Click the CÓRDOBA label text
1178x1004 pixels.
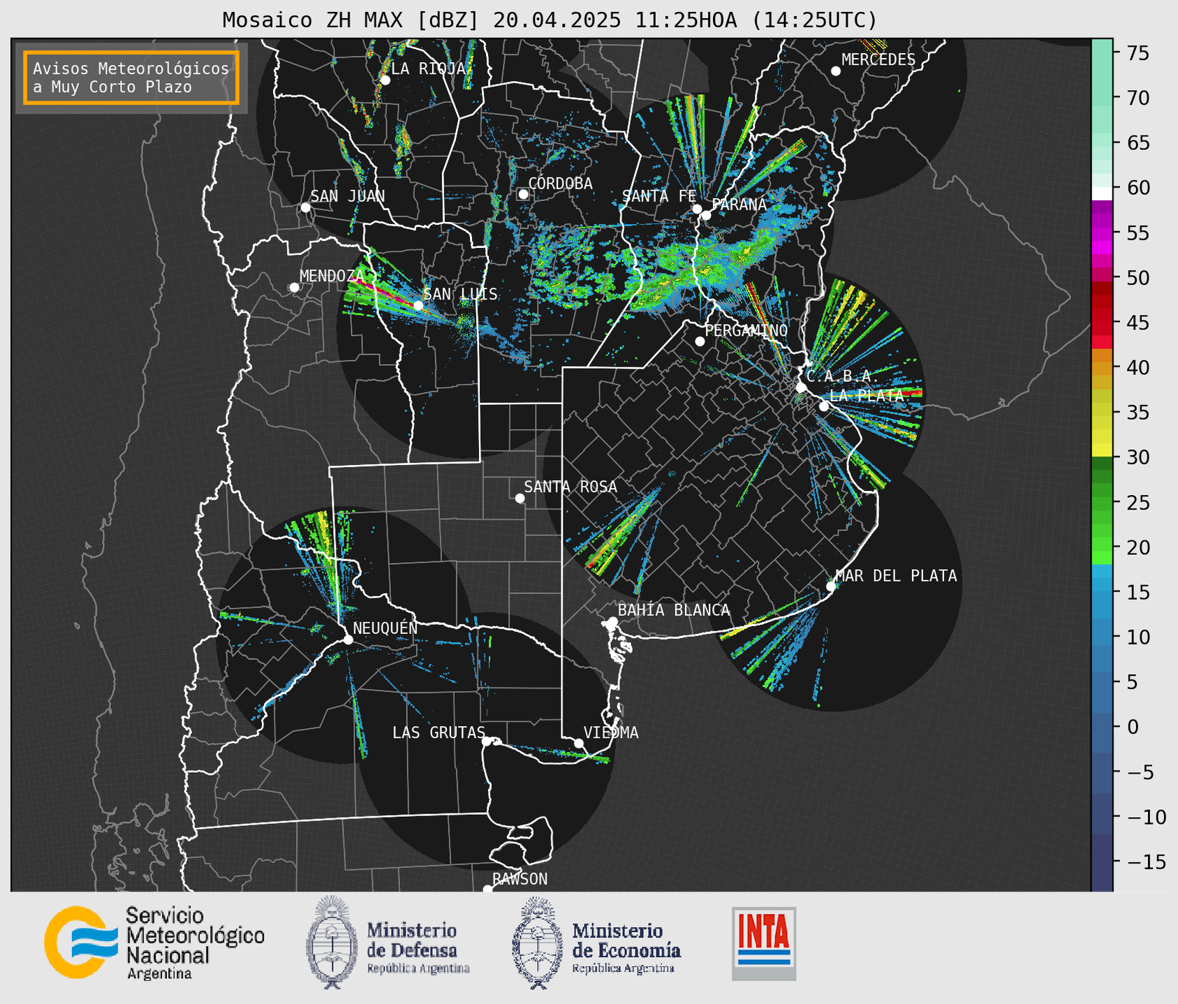560,184
